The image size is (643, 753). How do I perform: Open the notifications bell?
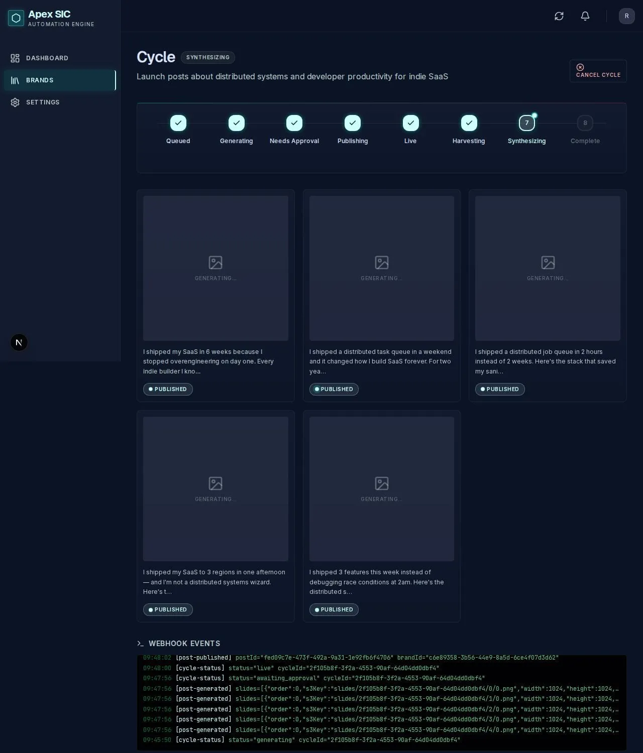click(585, 16)
